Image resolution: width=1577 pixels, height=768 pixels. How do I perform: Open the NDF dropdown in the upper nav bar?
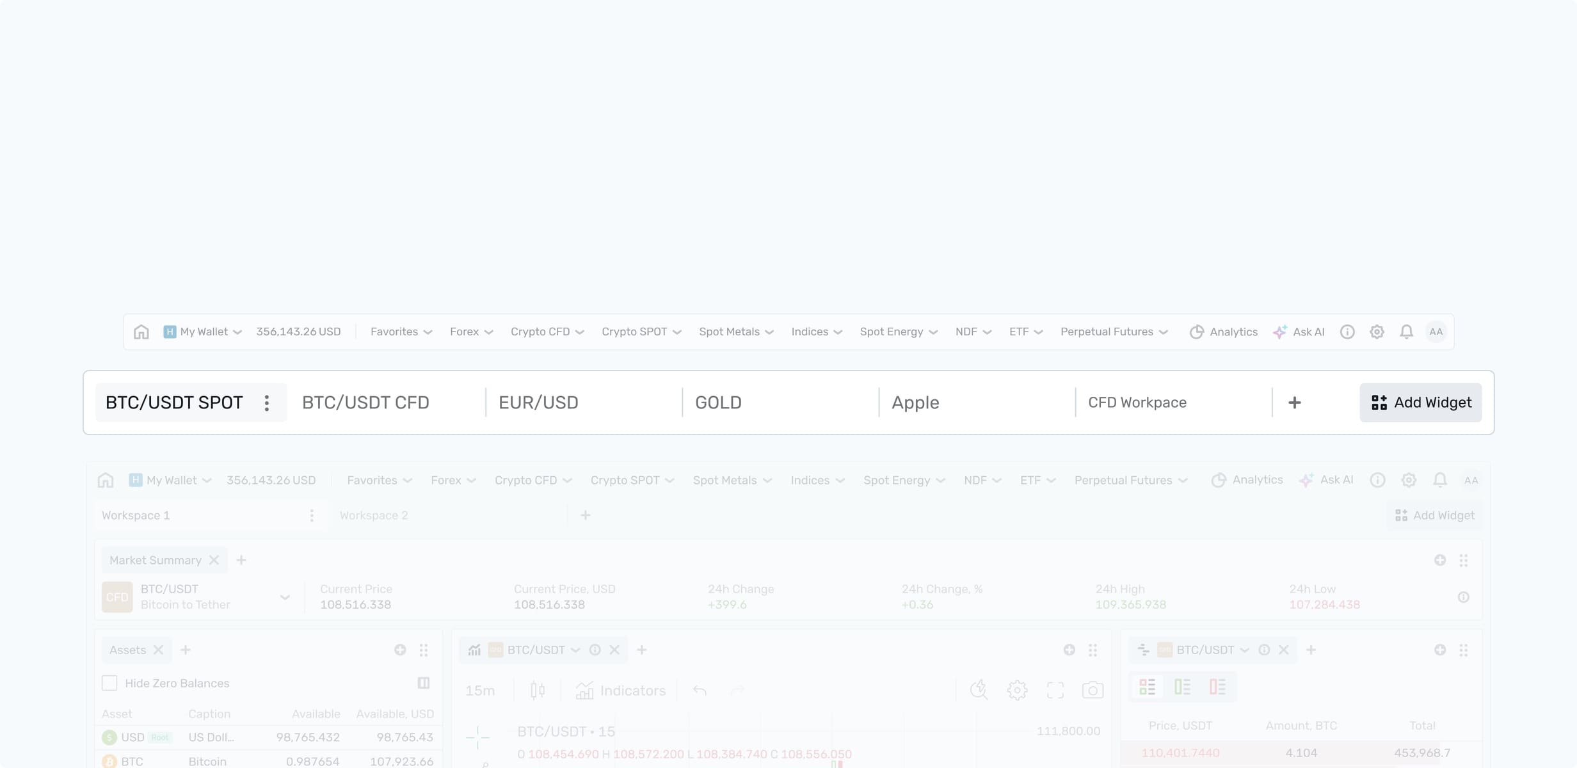tap(973, 332)
